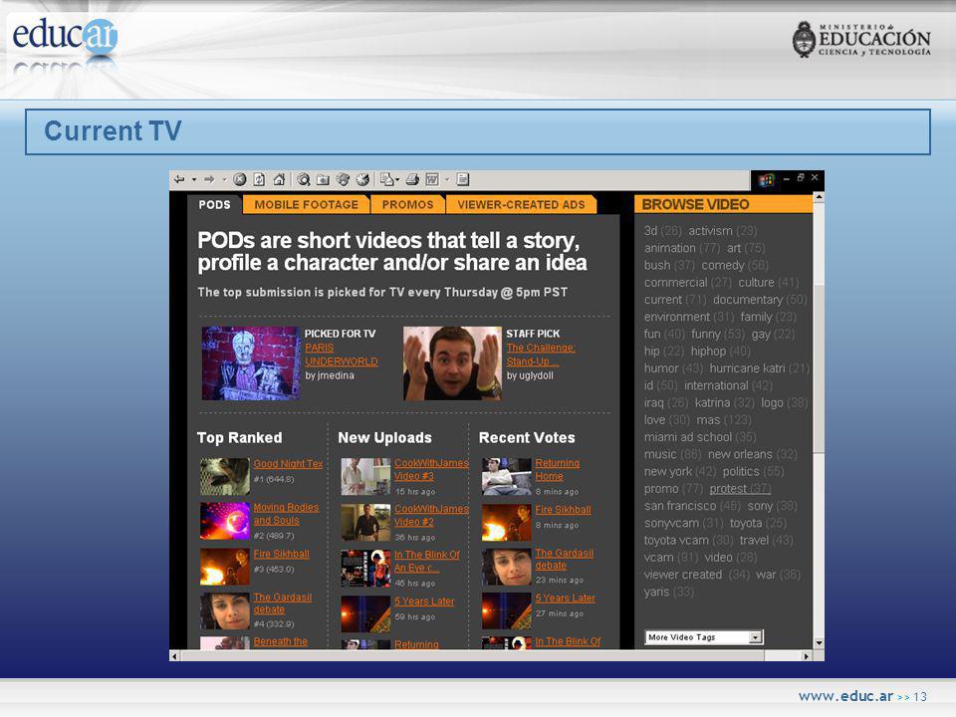Click the CookWithJames Video #3 thumbnail

(x=365, y=476)
